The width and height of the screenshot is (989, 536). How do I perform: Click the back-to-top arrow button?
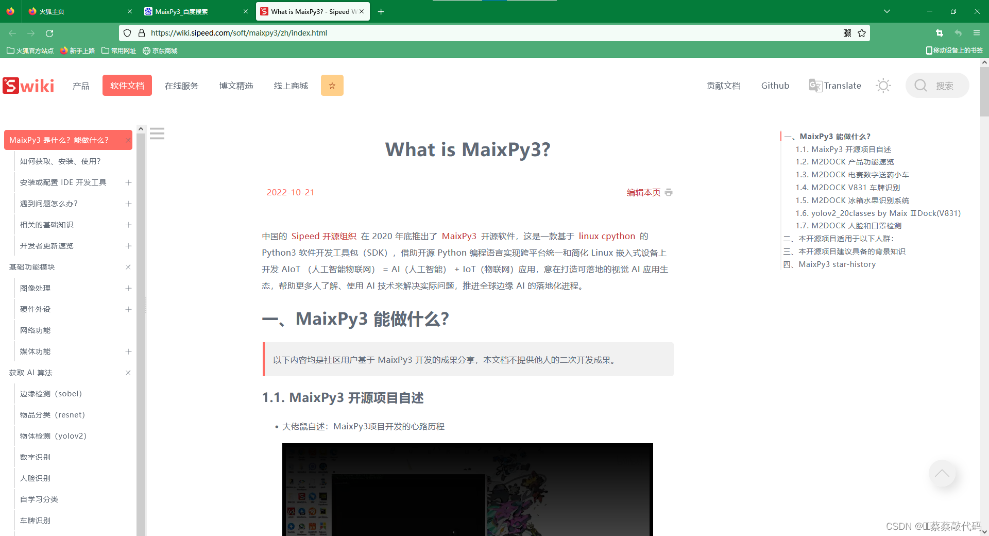[942, 473]
